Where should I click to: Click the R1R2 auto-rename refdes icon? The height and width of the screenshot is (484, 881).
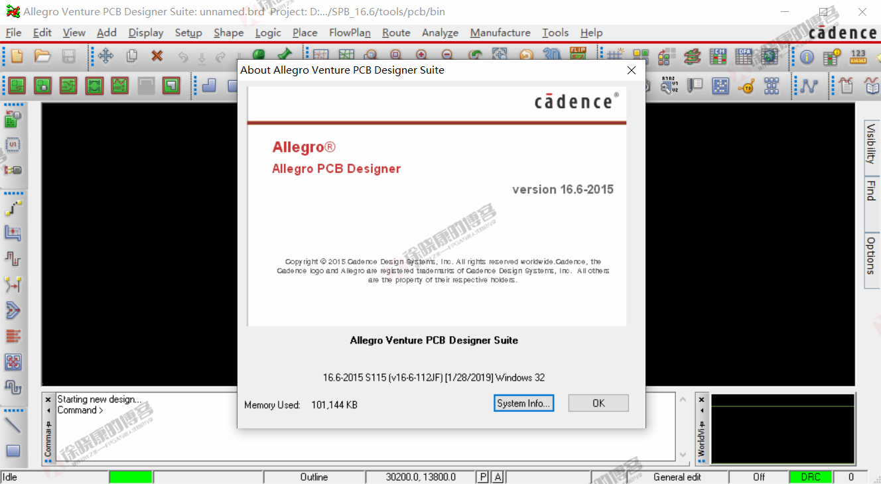[669, 84]
